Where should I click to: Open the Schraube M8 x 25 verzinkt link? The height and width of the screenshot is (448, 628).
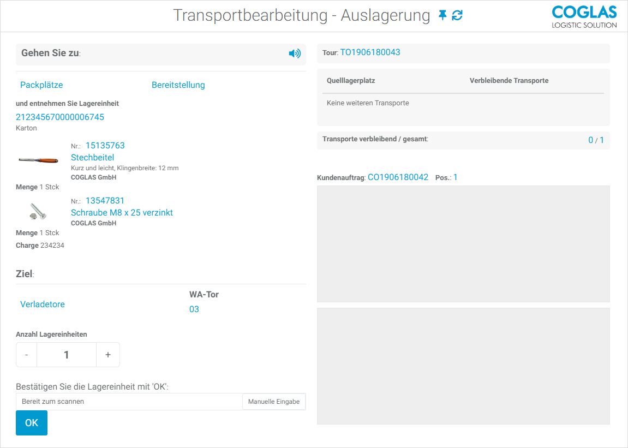(x=122, y=212)
